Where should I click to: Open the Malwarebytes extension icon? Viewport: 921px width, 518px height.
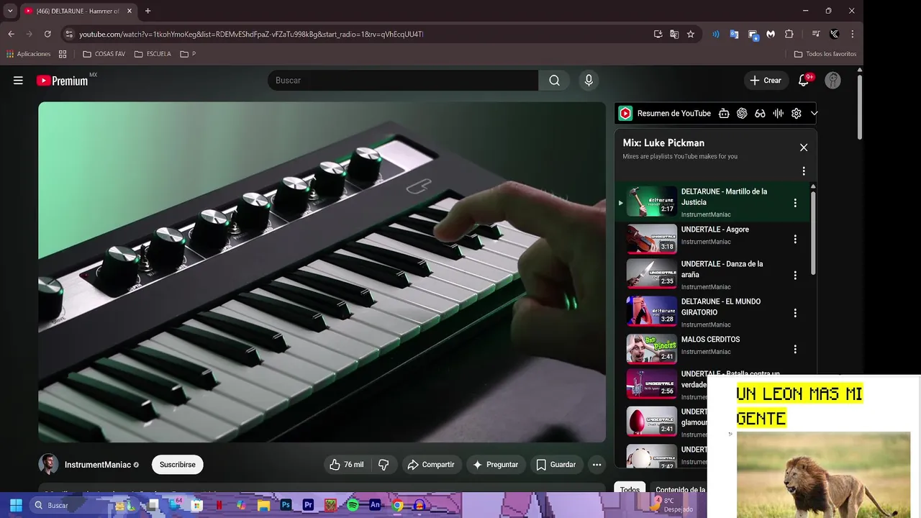771,34
